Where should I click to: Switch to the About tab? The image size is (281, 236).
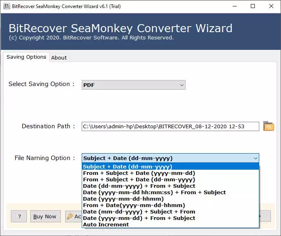[x=59, y=57]
